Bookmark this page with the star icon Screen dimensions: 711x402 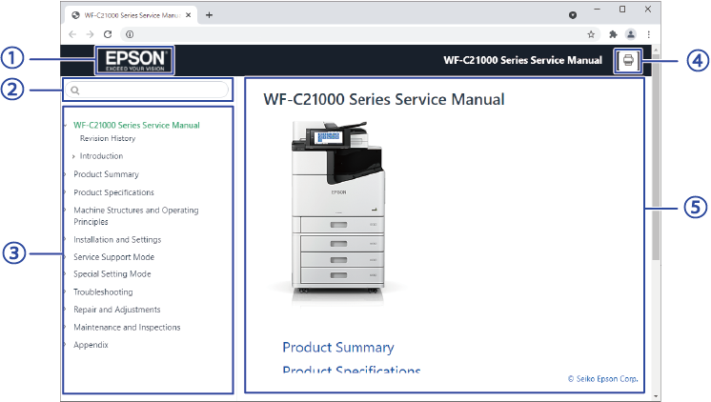click(x=591, y=34)
